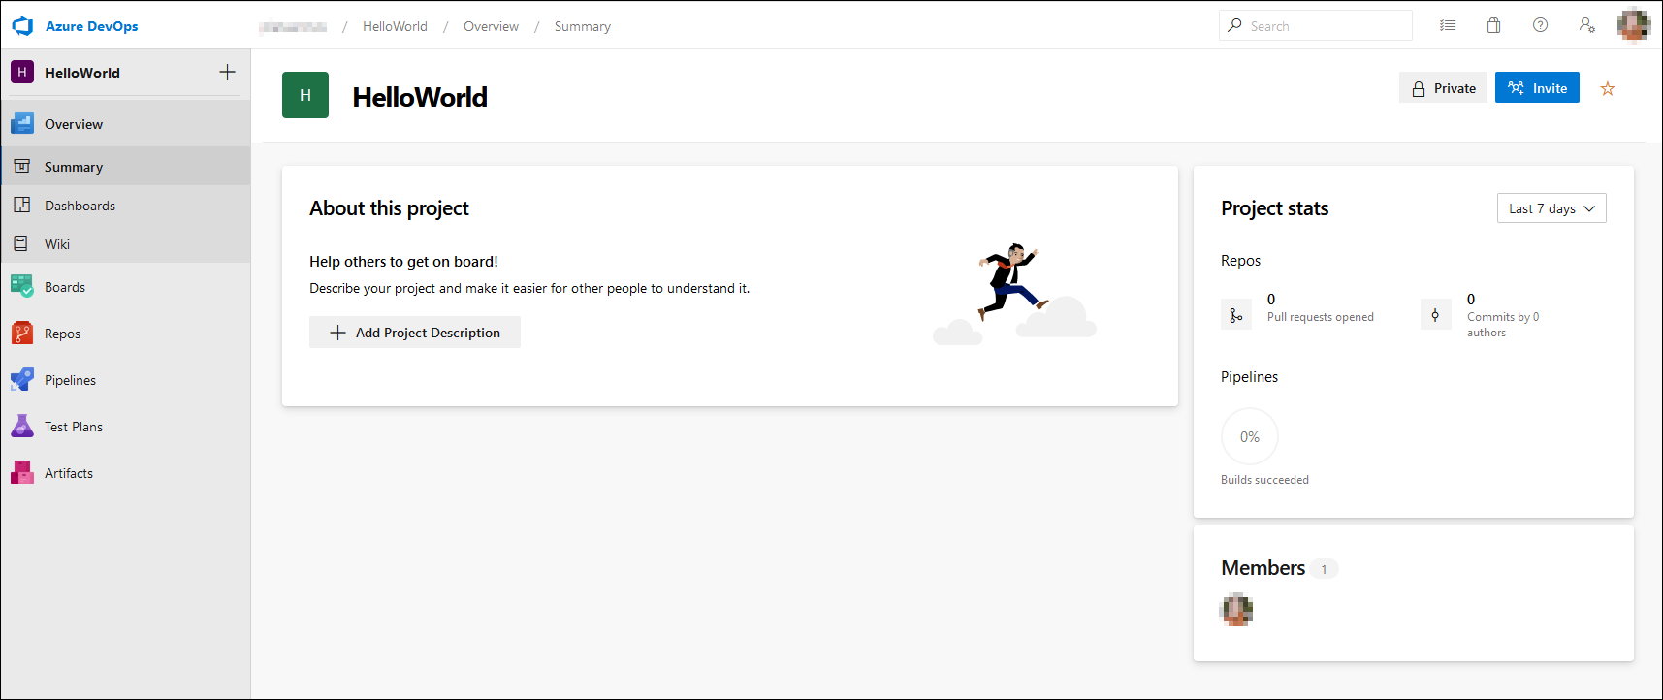Click the Azure DevOps title link
Screen dimensions: 1663x700
tap(92, 26)
